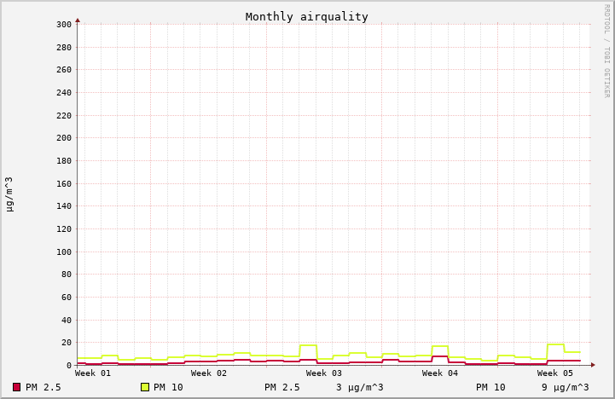Viewport: 615px width, 399px height.
Task: Select the 'Week 04' x-axis label
Action: pos(439,373)
